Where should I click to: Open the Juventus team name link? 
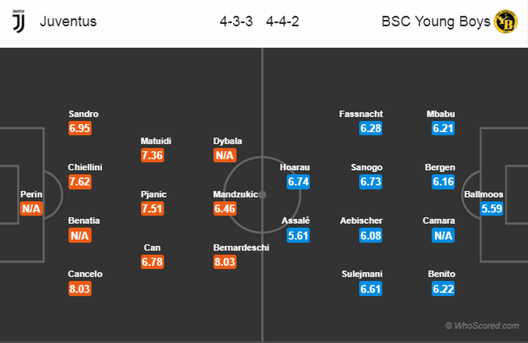tap(68, 21)
